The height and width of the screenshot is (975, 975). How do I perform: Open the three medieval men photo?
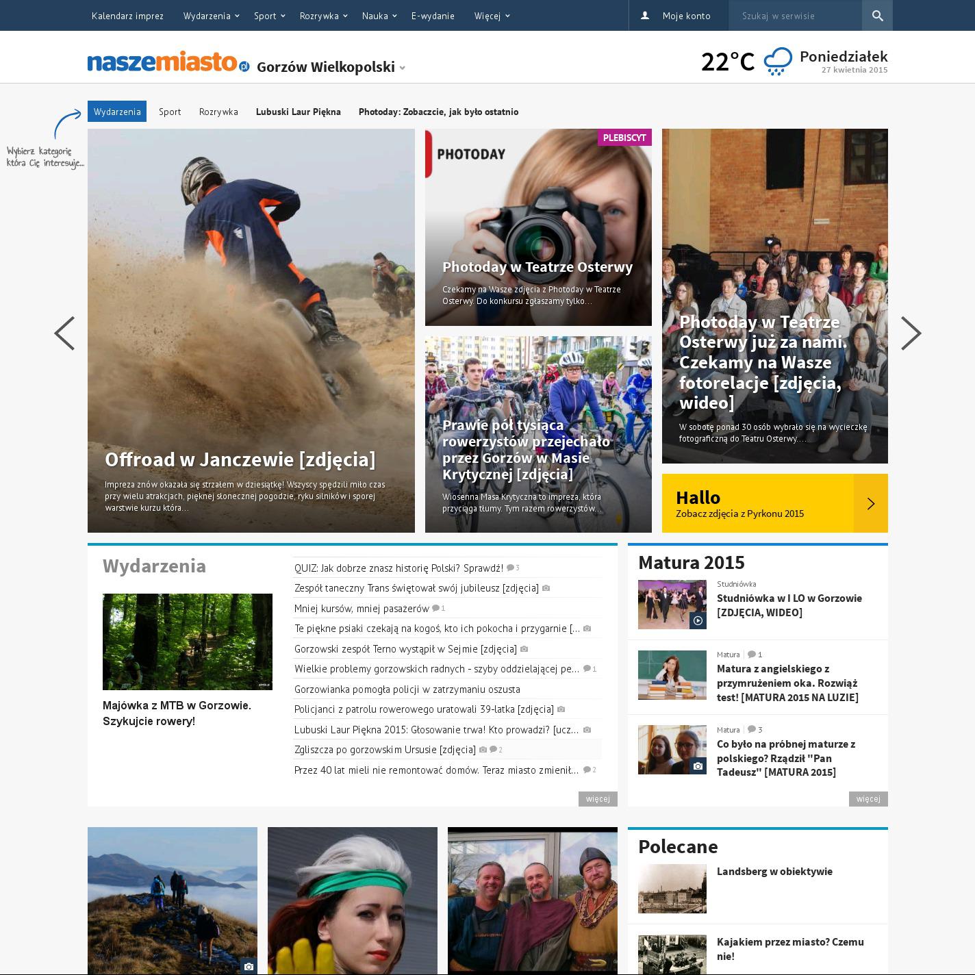[x=533, y=901]
